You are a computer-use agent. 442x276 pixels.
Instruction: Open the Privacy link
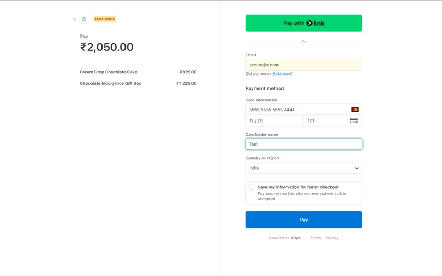332,238
